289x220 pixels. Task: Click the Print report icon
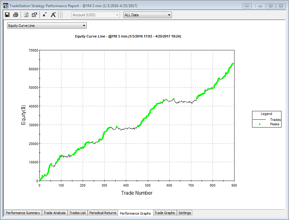(15, 15)
